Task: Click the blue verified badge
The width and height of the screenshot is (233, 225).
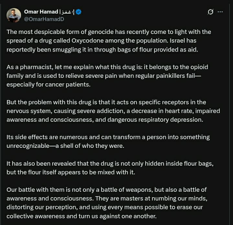Action: click(x=78, y=12)
